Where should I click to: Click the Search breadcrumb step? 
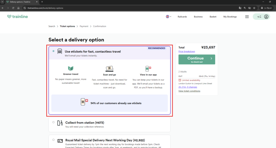click(52, 26)
